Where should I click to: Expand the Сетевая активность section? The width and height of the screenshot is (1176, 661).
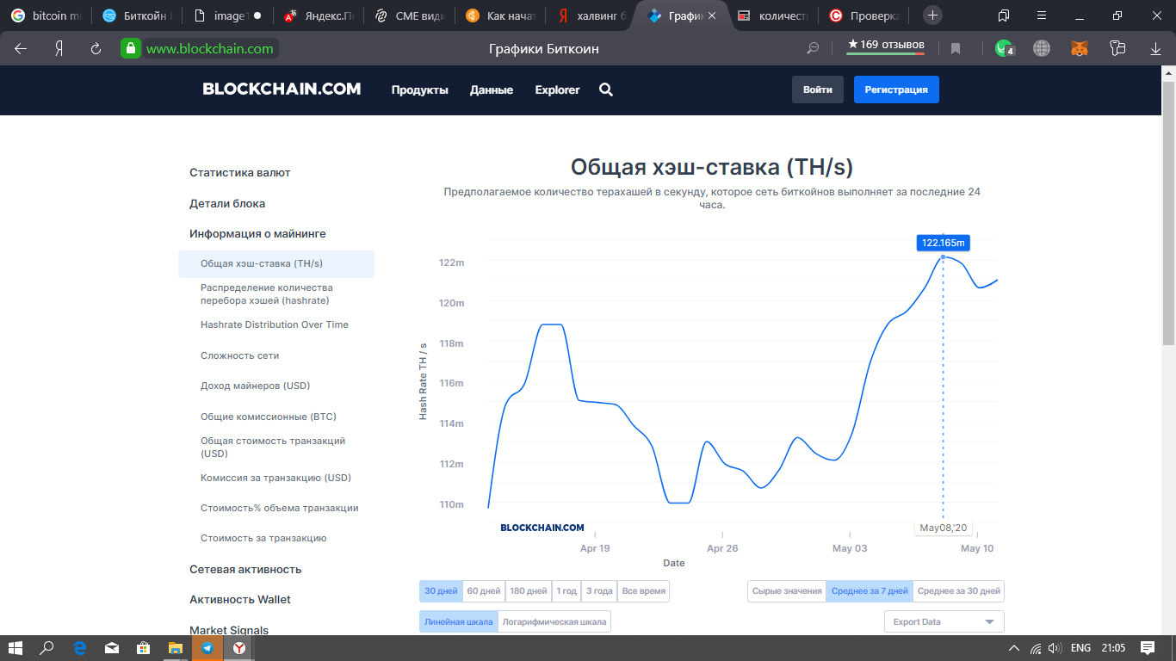point(245,570)
